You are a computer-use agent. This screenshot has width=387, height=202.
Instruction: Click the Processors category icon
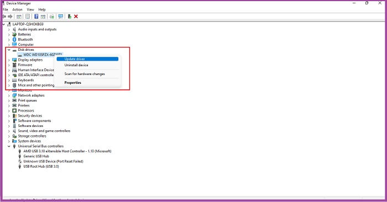(14, 110)
